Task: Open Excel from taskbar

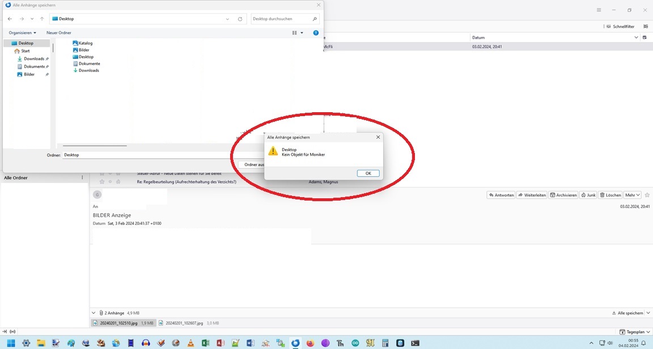Action: pyautogui.click(x=205, y=343)
